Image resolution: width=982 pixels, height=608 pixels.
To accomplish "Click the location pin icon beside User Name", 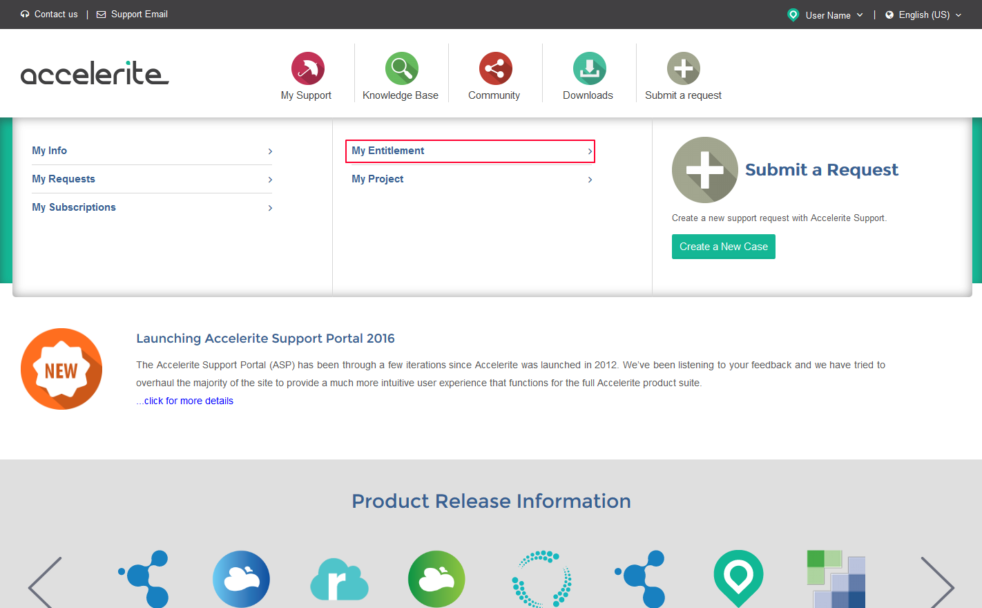I will pyautogui.click(x=793, y=15).
